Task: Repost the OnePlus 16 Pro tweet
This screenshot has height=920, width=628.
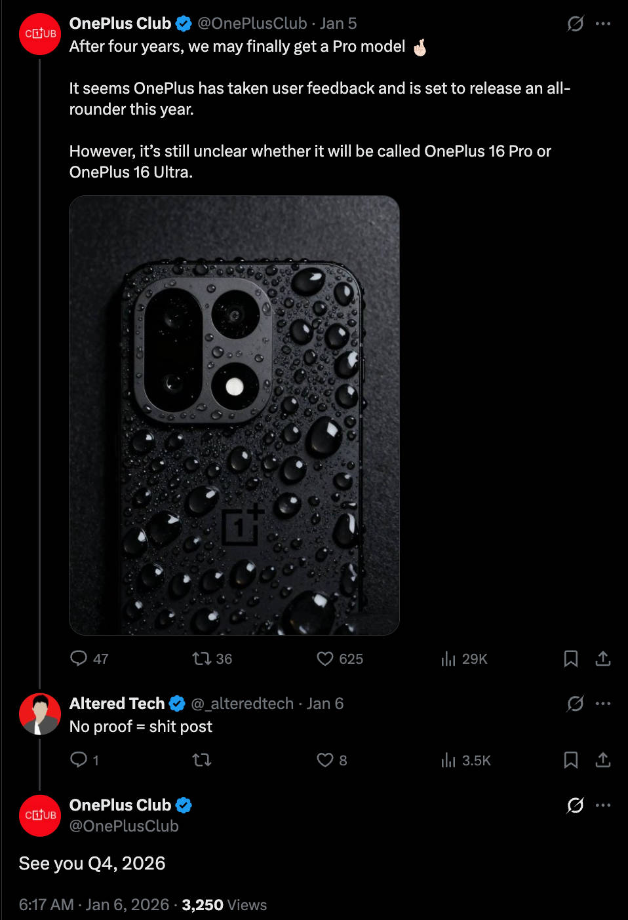Action: point(202,658)
